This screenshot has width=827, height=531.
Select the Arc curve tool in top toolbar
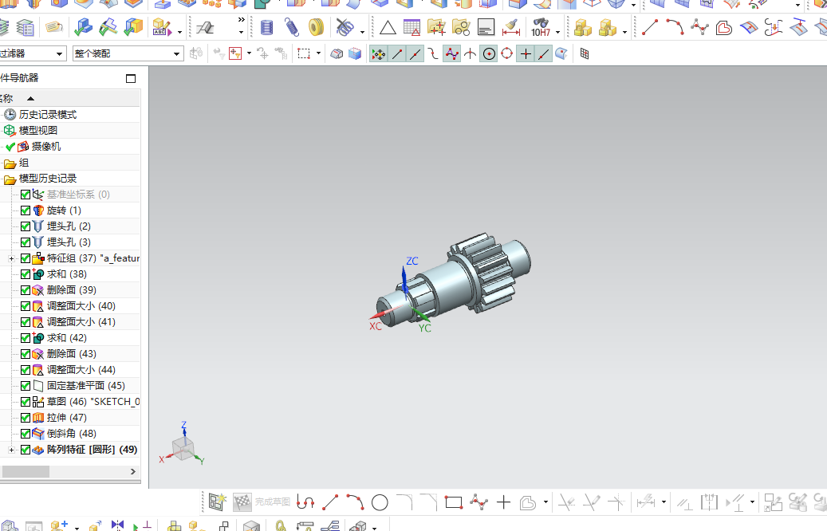tap(675, 27)
